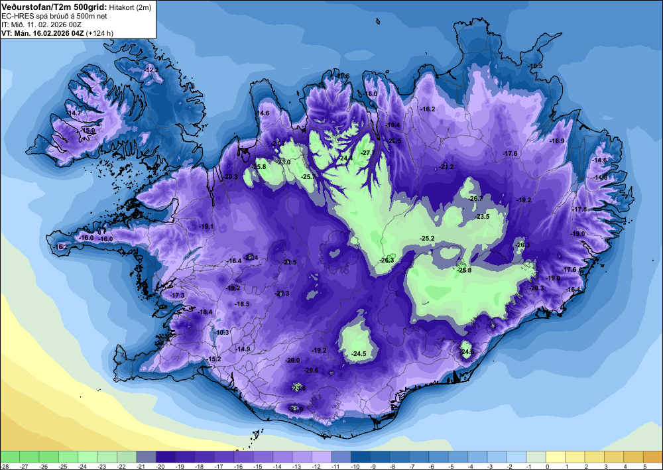
Task: Click the legend swatch between -21 and -20
Action: (147, 457)
